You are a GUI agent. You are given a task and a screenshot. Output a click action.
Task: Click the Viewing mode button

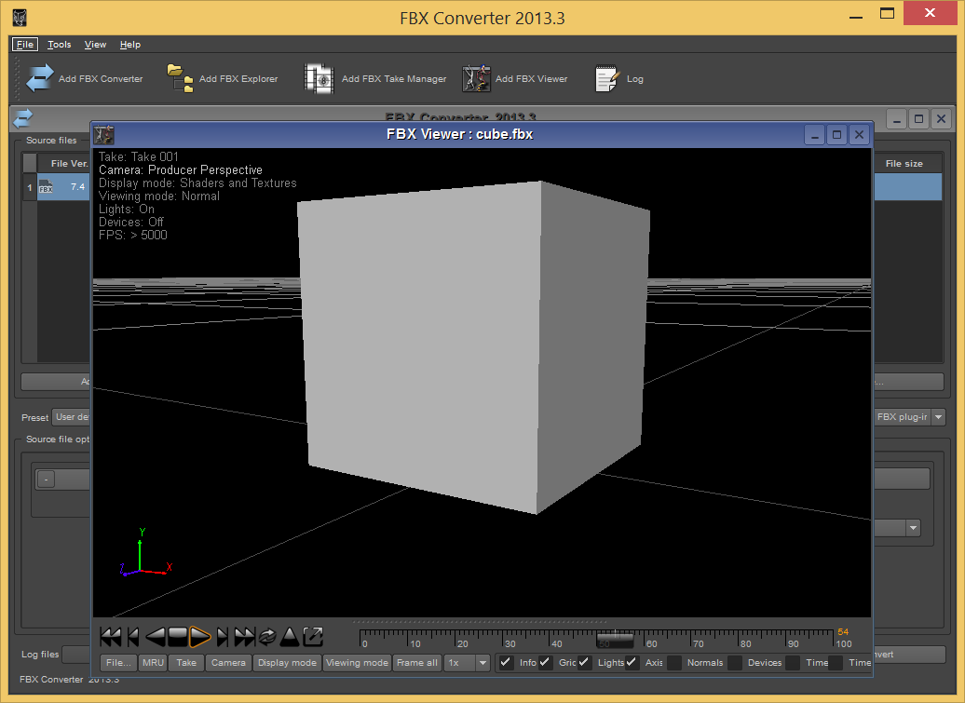357,663
